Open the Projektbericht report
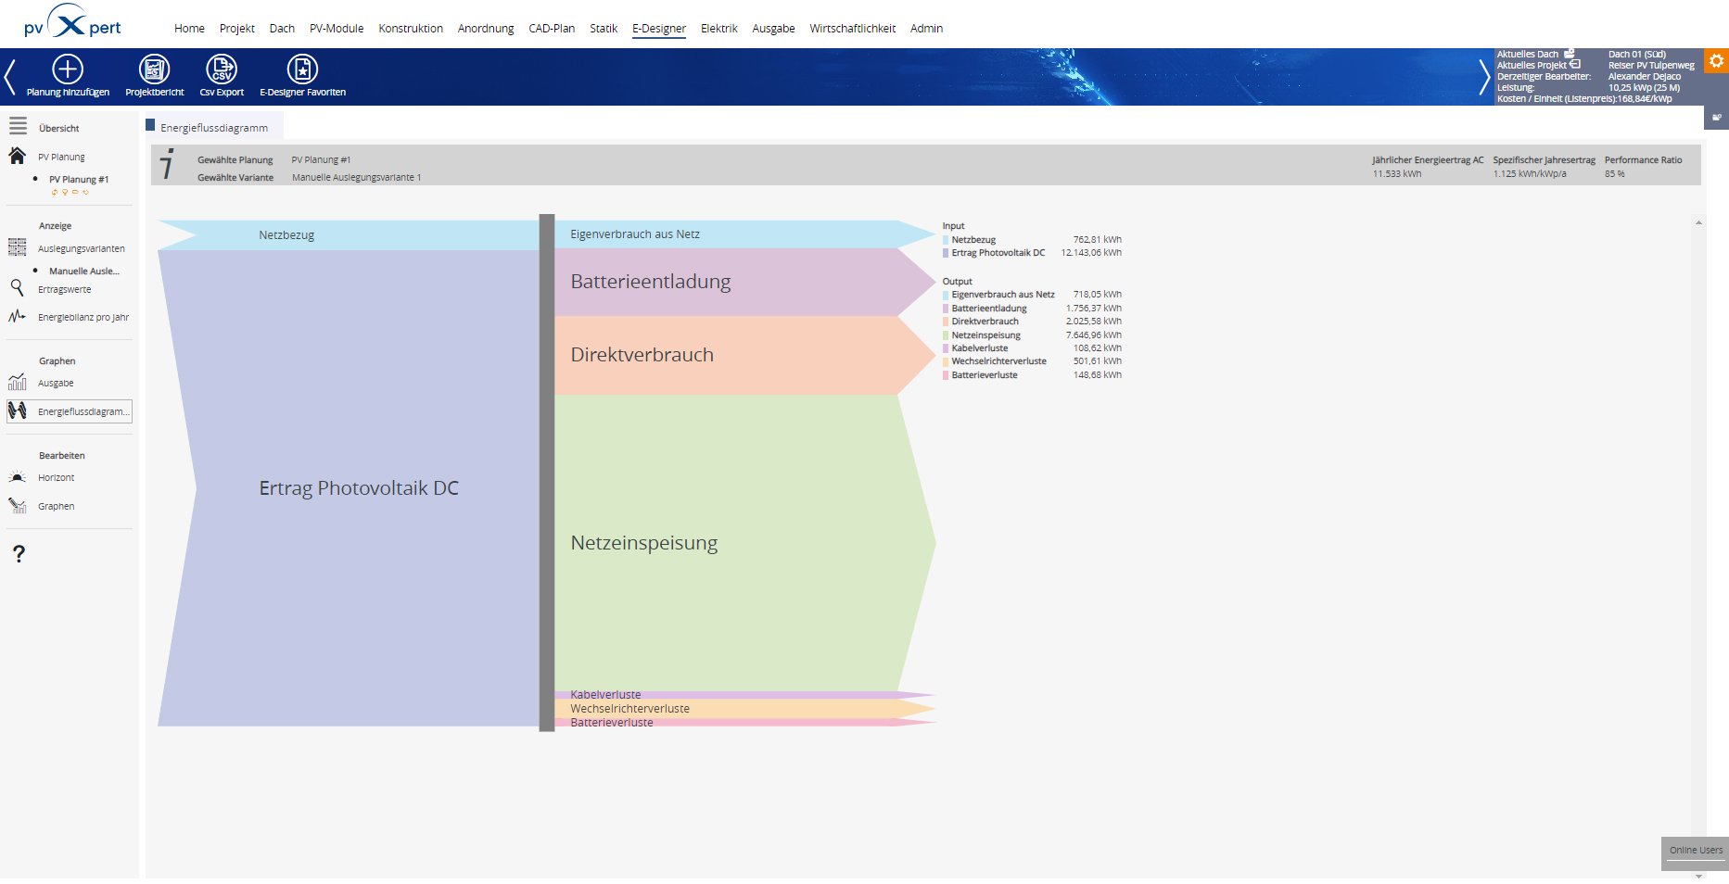Image resolution: width=1729 pixels, height=884 pixels. [x=154, y=69]
